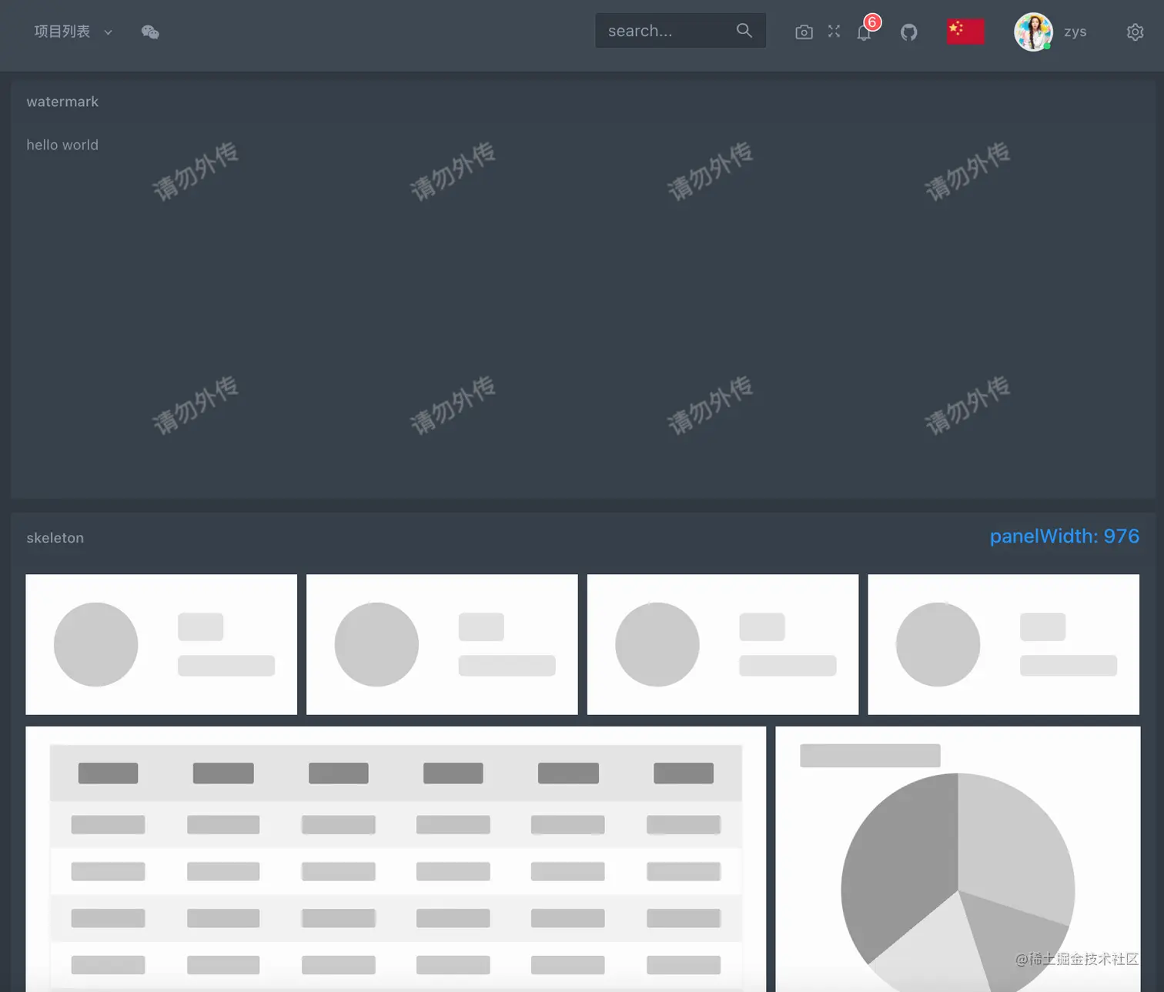This screenshot has width=1164, height=992.
Task: Click the user avatar picture
Action: (x=1033, y=32)
